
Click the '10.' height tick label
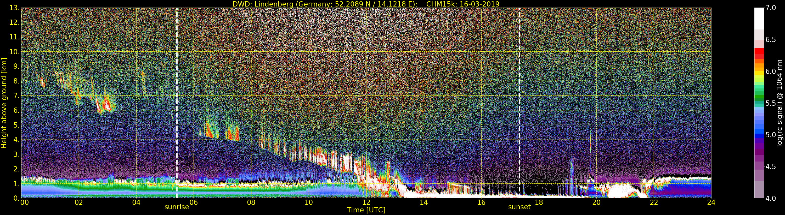point(15,52)
